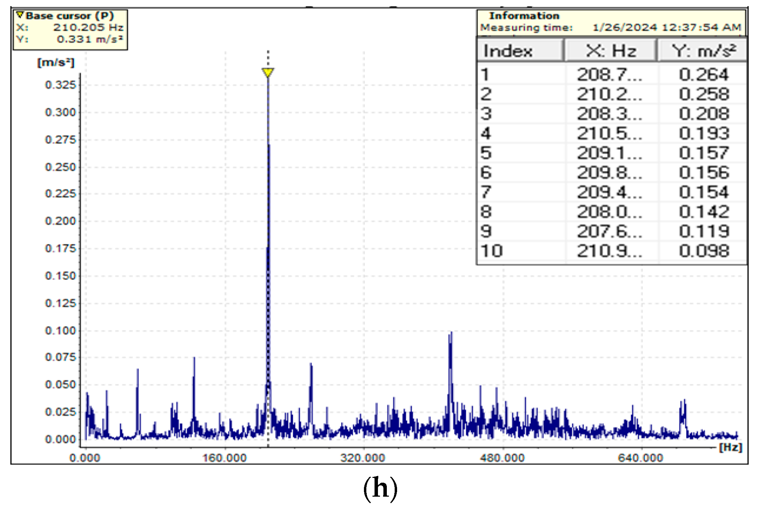Select table row 1 with 0.264 value

coord(611,75)
